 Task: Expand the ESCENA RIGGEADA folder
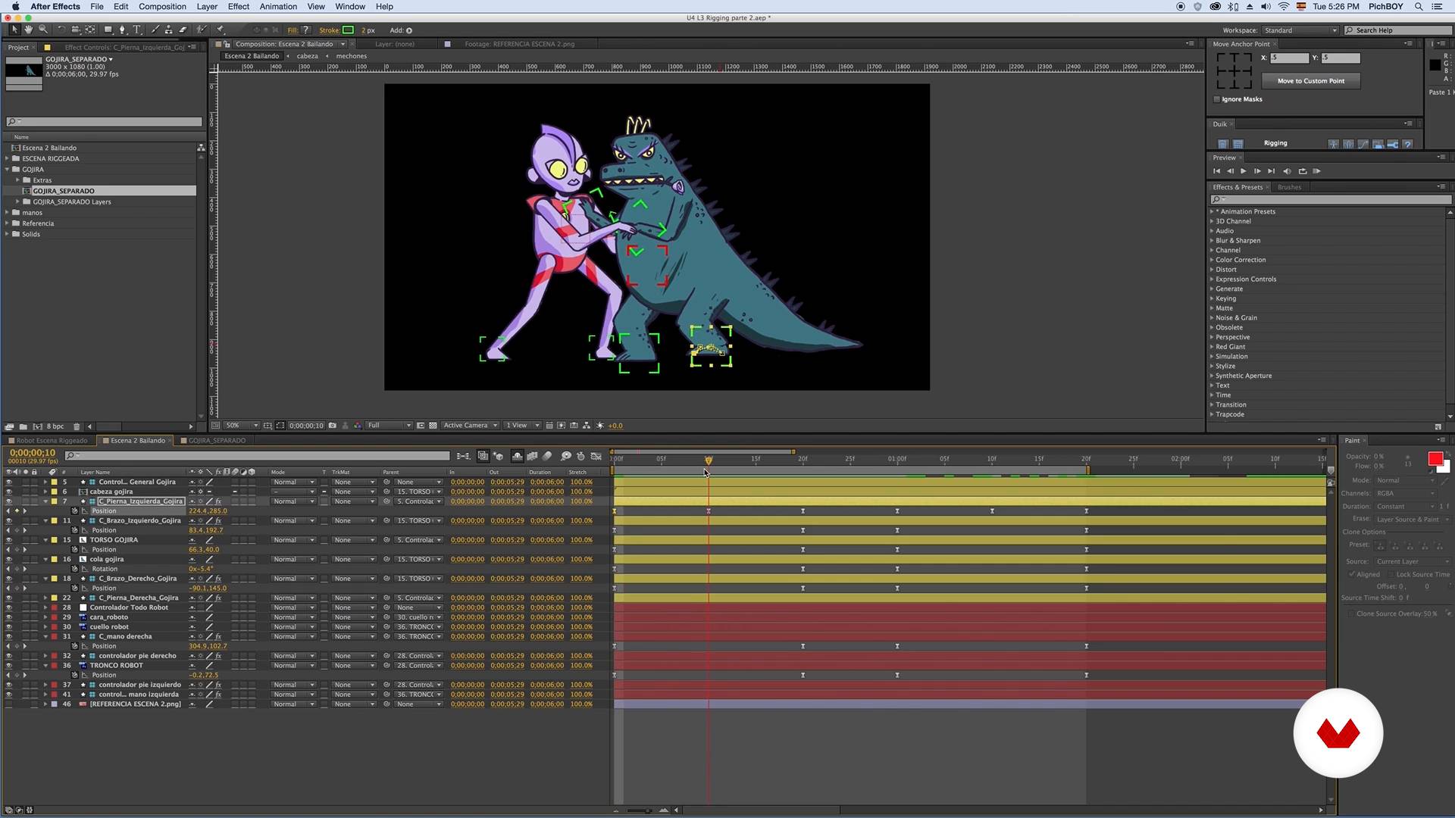coord(8,158)
